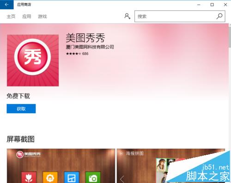Image resolution: width=231 pixels, height=183 pixels.
Task: Click the blue collage tile in screenshot
Action: click(72, 177)
